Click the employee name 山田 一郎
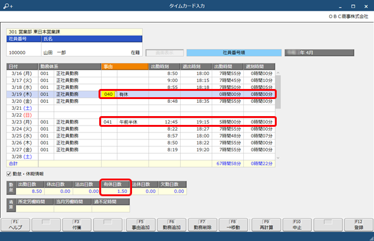This screenshot has width=374, height=241. pos(54,52)
